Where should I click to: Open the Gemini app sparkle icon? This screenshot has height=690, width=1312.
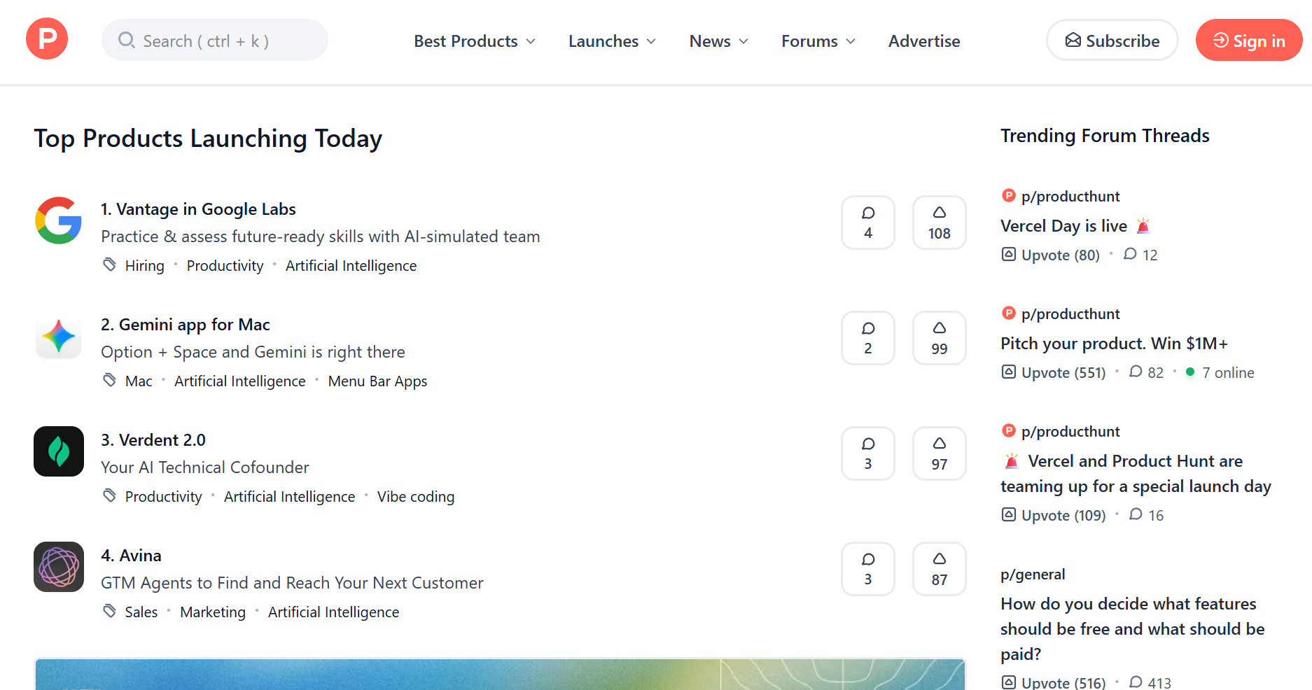[x=59, y=336]
